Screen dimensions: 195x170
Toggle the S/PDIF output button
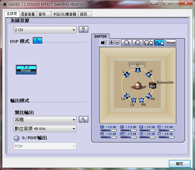click(x=17, y=138)
